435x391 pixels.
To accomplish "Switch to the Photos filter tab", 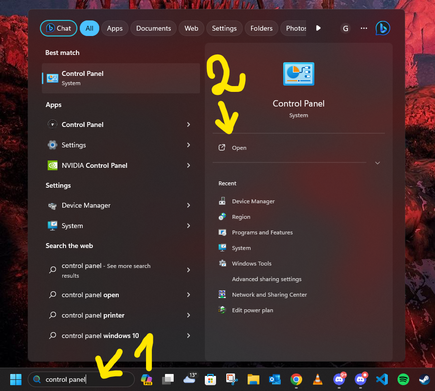I will [x=293, y=28].
